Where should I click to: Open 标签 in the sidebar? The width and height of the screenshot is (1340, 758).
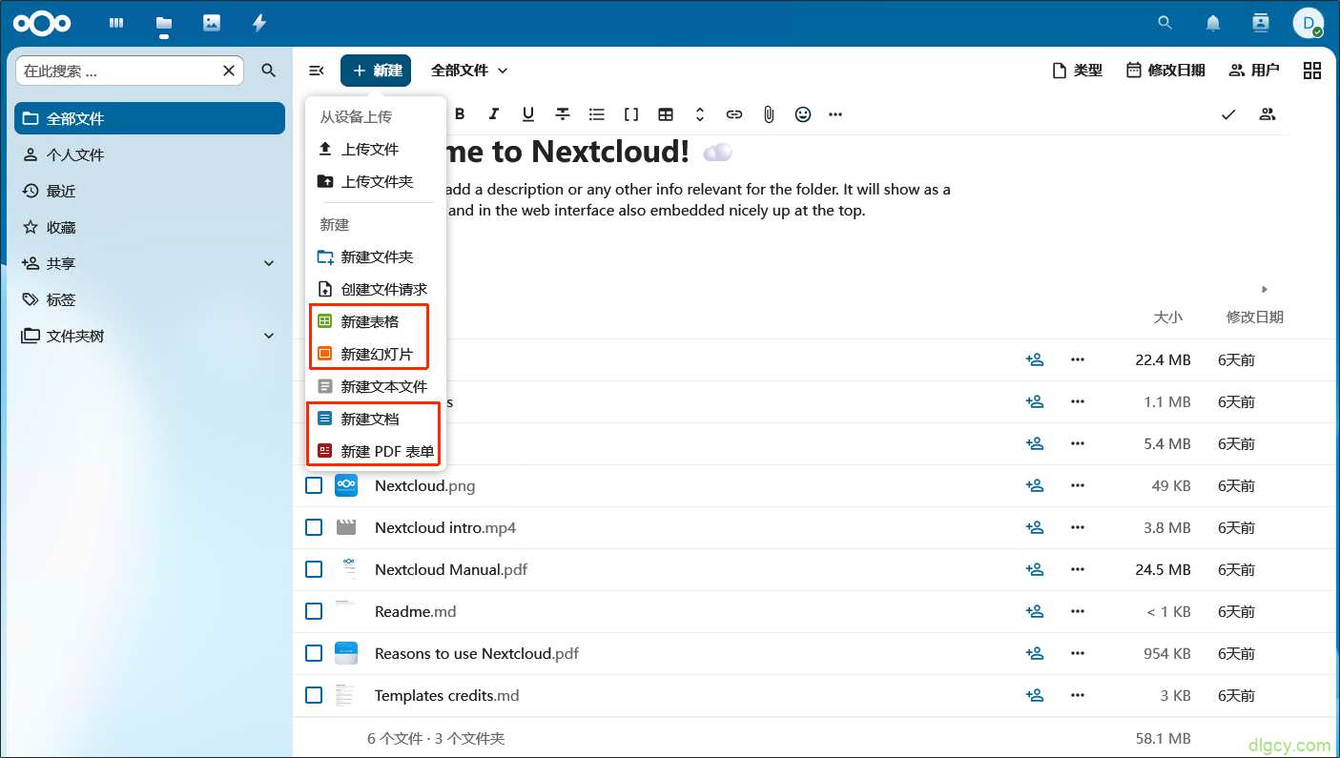(150, 299)
